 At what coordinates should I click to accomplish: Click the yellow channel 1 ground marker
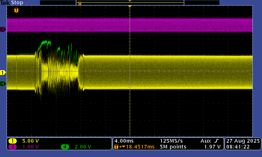click(3, 73)
